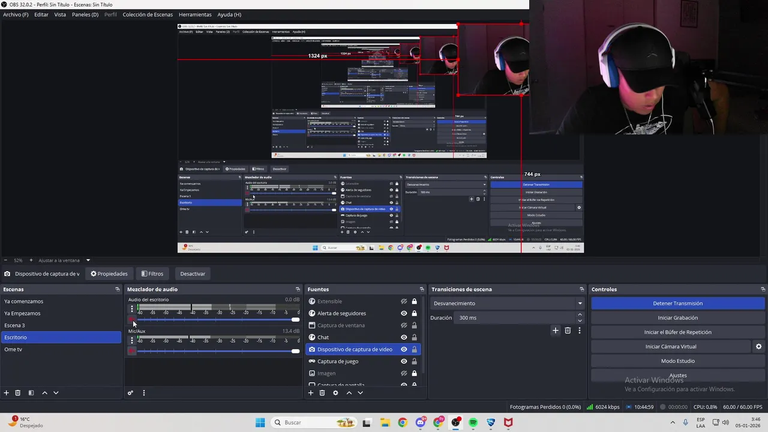Move source up in Fuentes panel

tap(349, 393)
